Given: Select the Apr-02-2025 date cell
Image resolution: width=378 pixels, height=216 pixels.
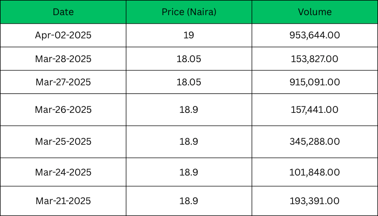Looking at the screenshot, I should (64, 35).
